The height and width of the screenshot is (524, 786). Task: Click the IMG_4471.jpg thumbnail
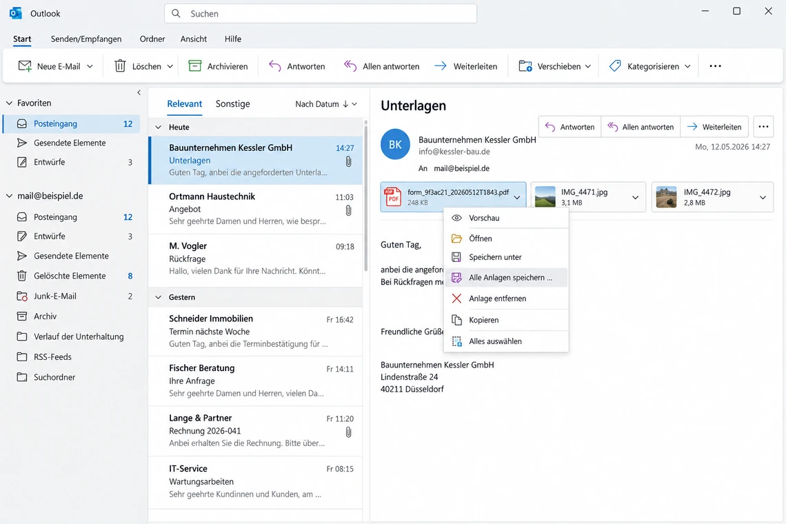click(x=545, y=196)
